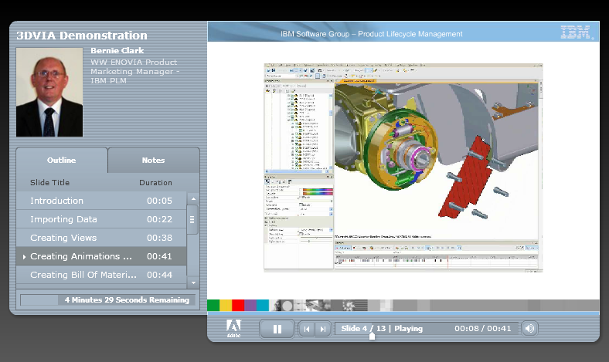Click the current-slide arrow beside Creating Animations
609x362 pixels.
click(24, 257)
